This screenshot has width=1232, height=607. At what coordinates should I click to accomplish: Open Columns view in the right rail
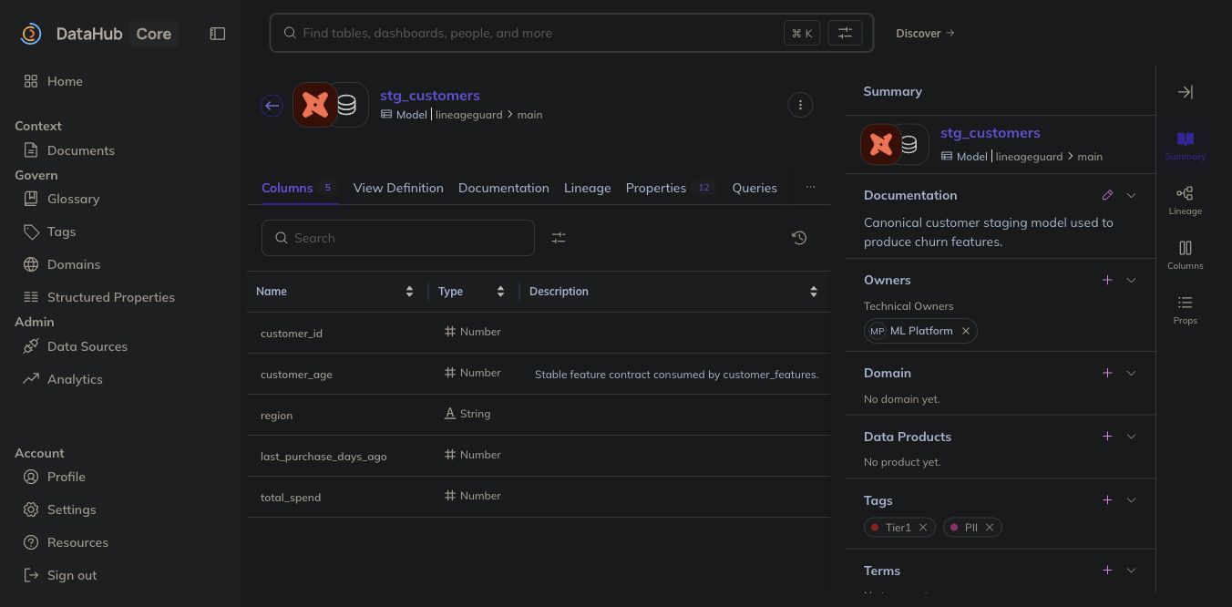(x=1185, y=255)
